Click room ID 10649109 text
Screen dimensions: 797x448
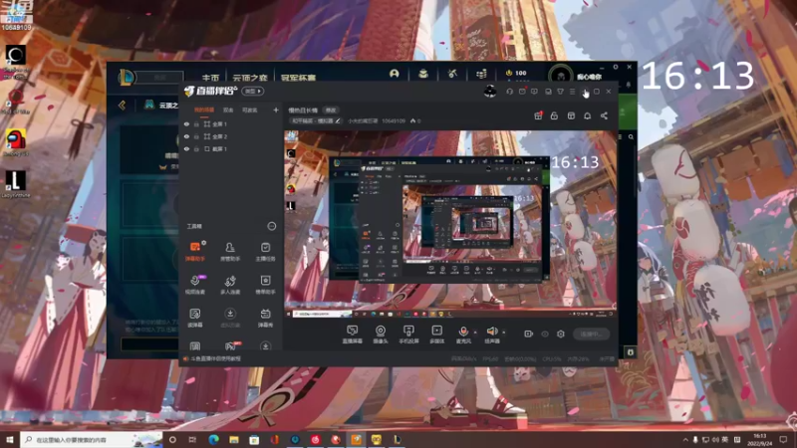pos(394,120)
